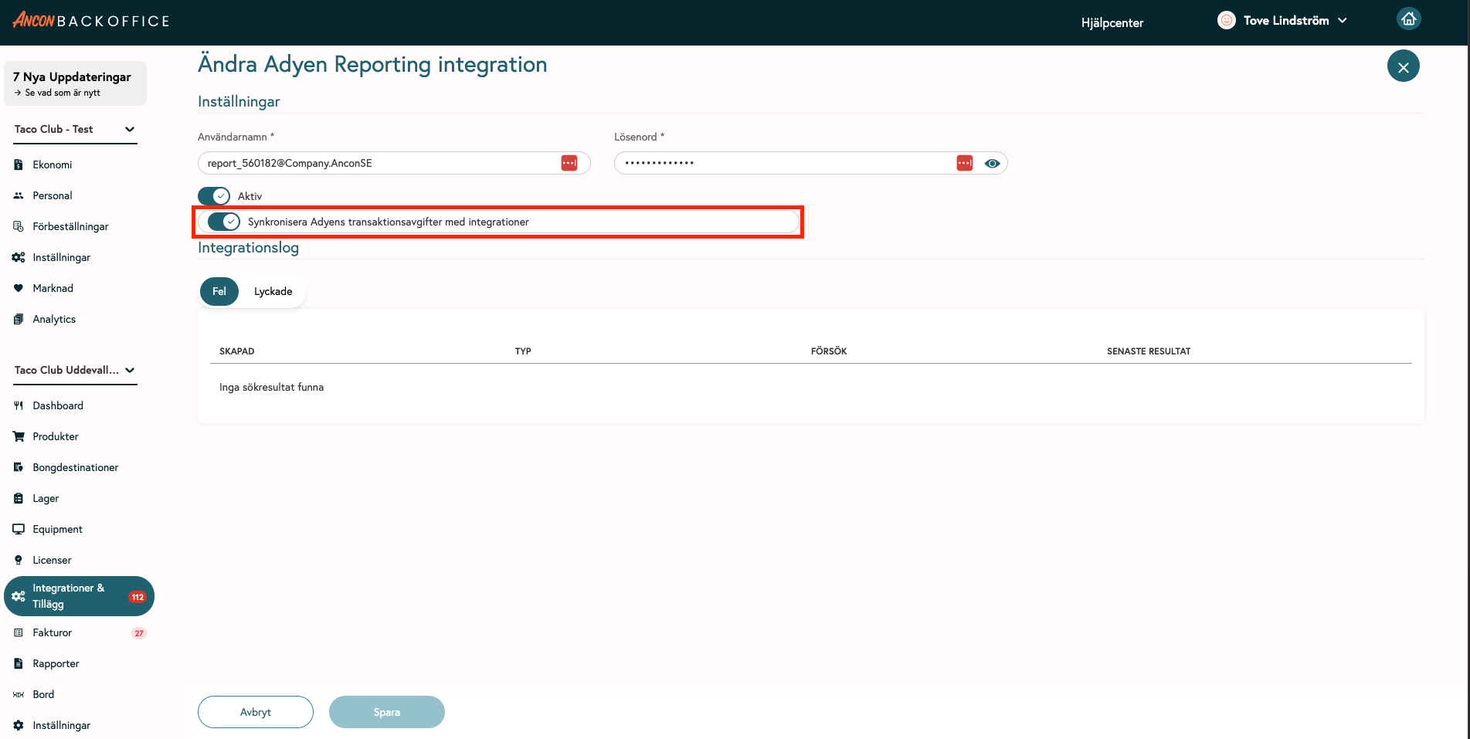Image resolution: width=1470 pixels, height=739 pixels.
Task: Expand the Taco Club - Test selector
Action: tap(75, 129)
